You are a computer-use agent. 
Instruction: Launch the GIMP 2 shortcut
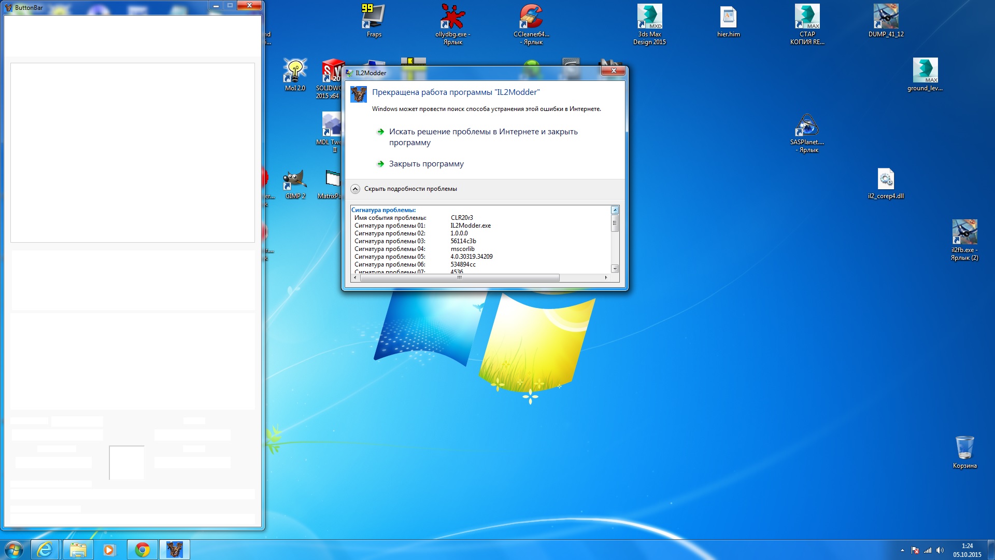295,180
